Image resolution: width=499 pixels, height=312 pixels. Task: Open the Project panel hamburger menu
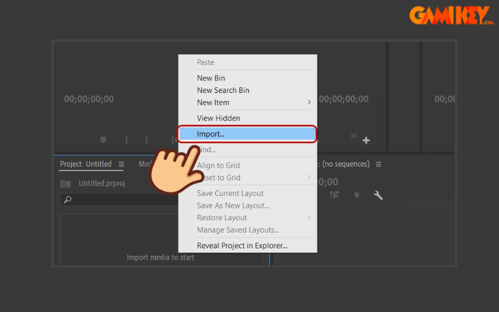[x=121, y=164]
